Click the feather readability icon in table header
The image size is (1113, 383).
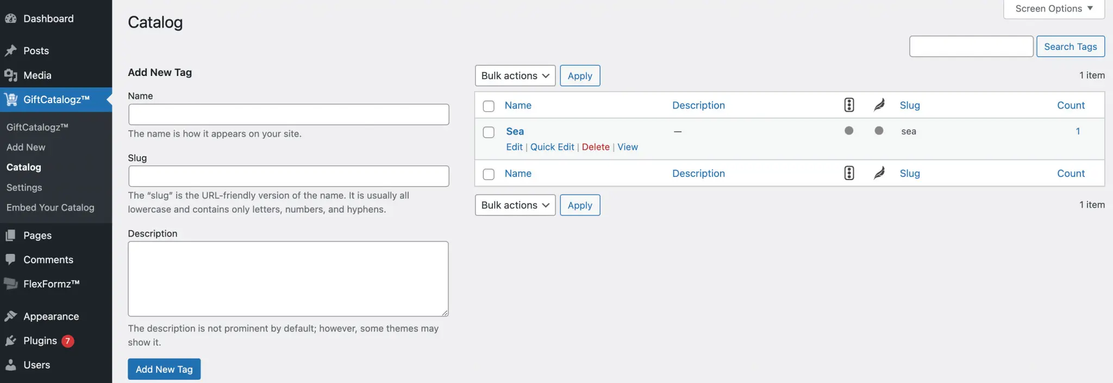click(x=879, y=105)
